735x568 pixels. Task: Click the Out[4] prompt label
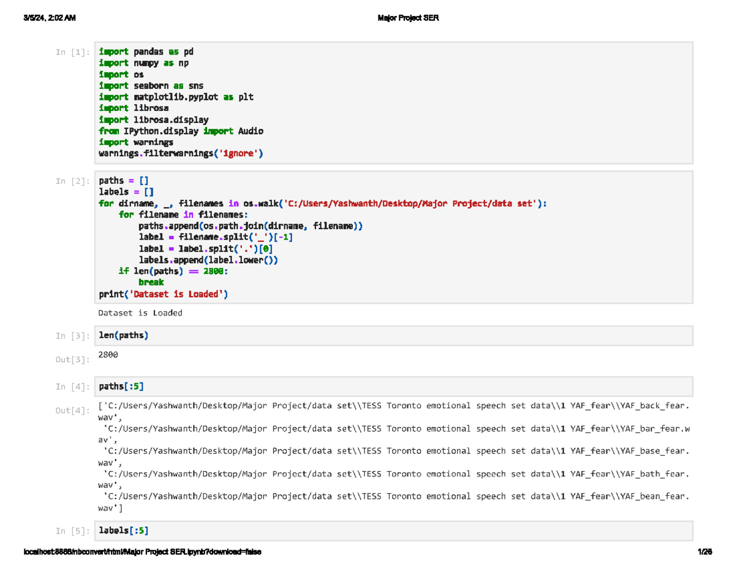pos(72,411)
